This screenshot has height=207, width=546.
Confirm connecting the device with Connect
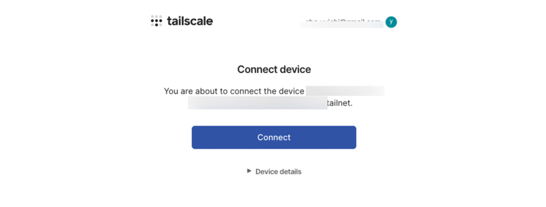tap(274, 137)
